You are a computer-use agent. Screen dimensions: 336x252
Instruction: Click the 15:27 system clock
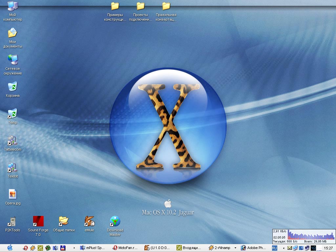pyautogui.click(x=328, y=248)
